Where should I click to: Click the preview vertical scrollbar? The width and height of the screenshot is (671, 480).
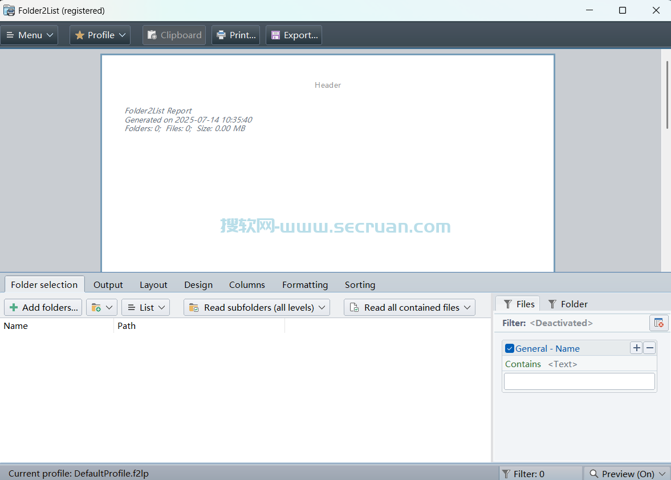click(x=666, y=95)
